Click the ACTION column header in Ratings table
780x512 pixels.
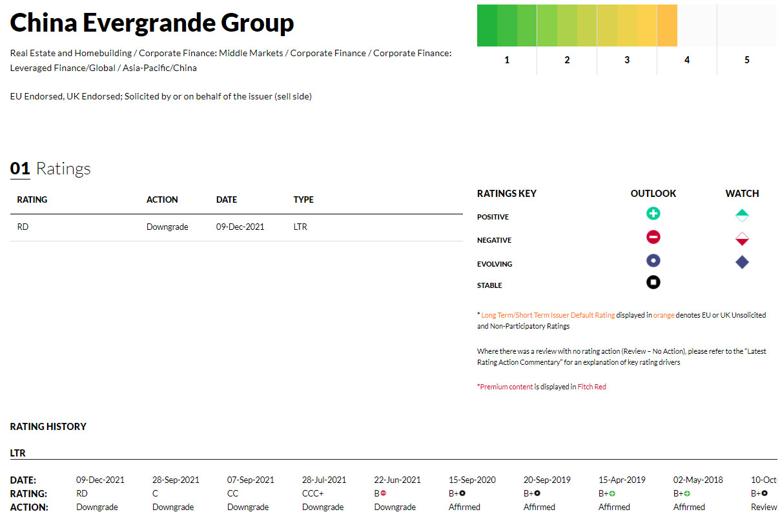click(162, 200)
